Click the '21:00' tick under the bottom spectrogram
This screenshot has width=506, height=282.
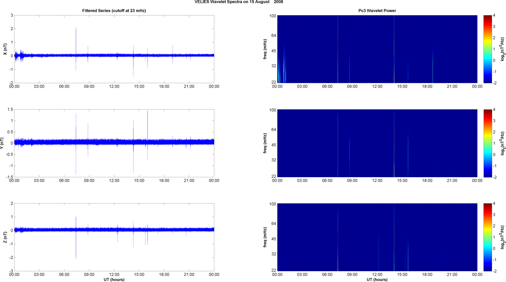coord(452,275)
